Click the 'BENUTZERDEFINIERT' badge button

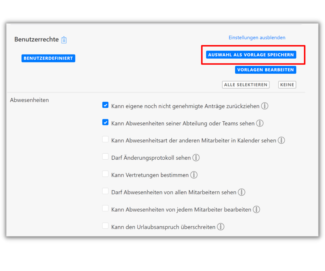[x=48, y=58]
